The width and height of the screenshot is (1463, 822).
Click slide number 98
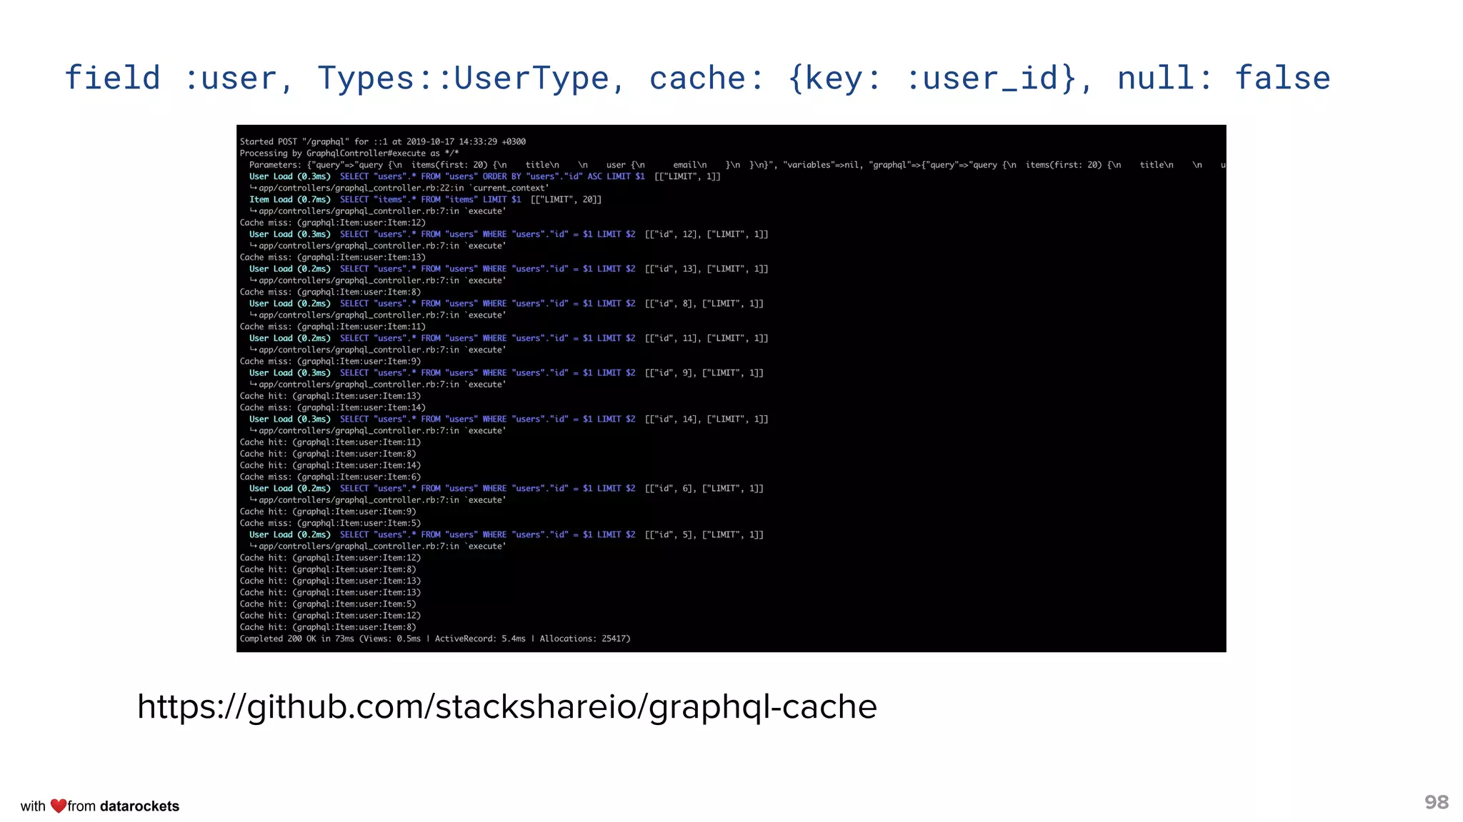coord(1437,802)
